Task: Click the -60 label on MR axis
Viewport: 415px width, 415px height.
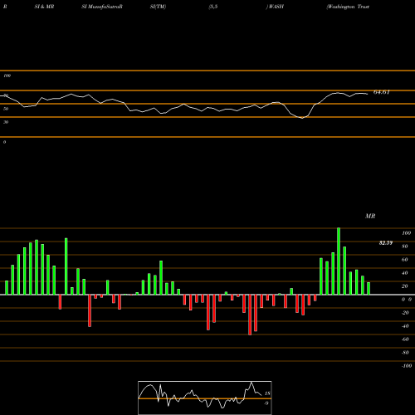Action: tap(405, 339)
